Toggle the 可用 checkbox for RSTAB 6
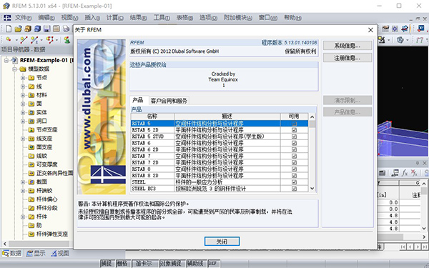Image resolution: width=429 pixels, height=268 pixels. coord(294,143)
